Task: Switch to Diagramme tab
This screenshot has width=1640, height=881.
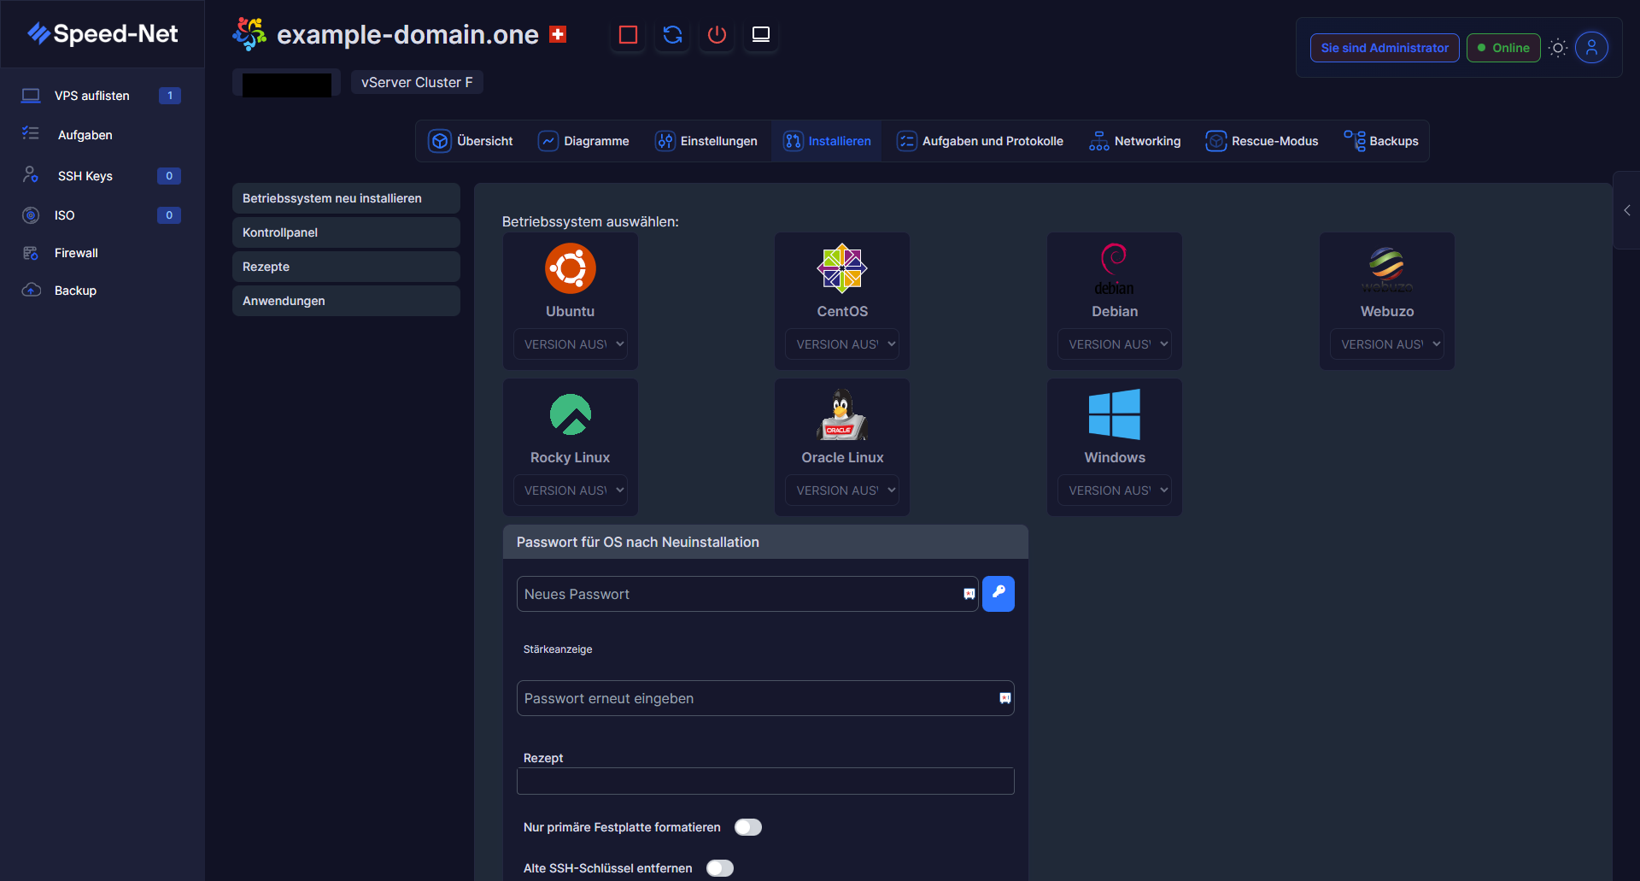Action: point(583,141)
